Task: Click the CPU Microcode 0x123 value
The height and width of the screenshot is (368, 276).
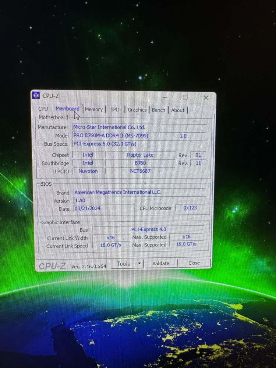Action: point(190,208)
